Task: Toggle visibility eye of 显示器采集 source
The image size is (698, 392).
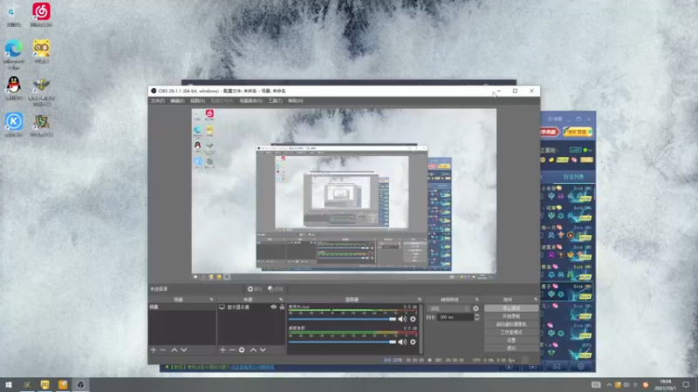Action: [274, 308]
